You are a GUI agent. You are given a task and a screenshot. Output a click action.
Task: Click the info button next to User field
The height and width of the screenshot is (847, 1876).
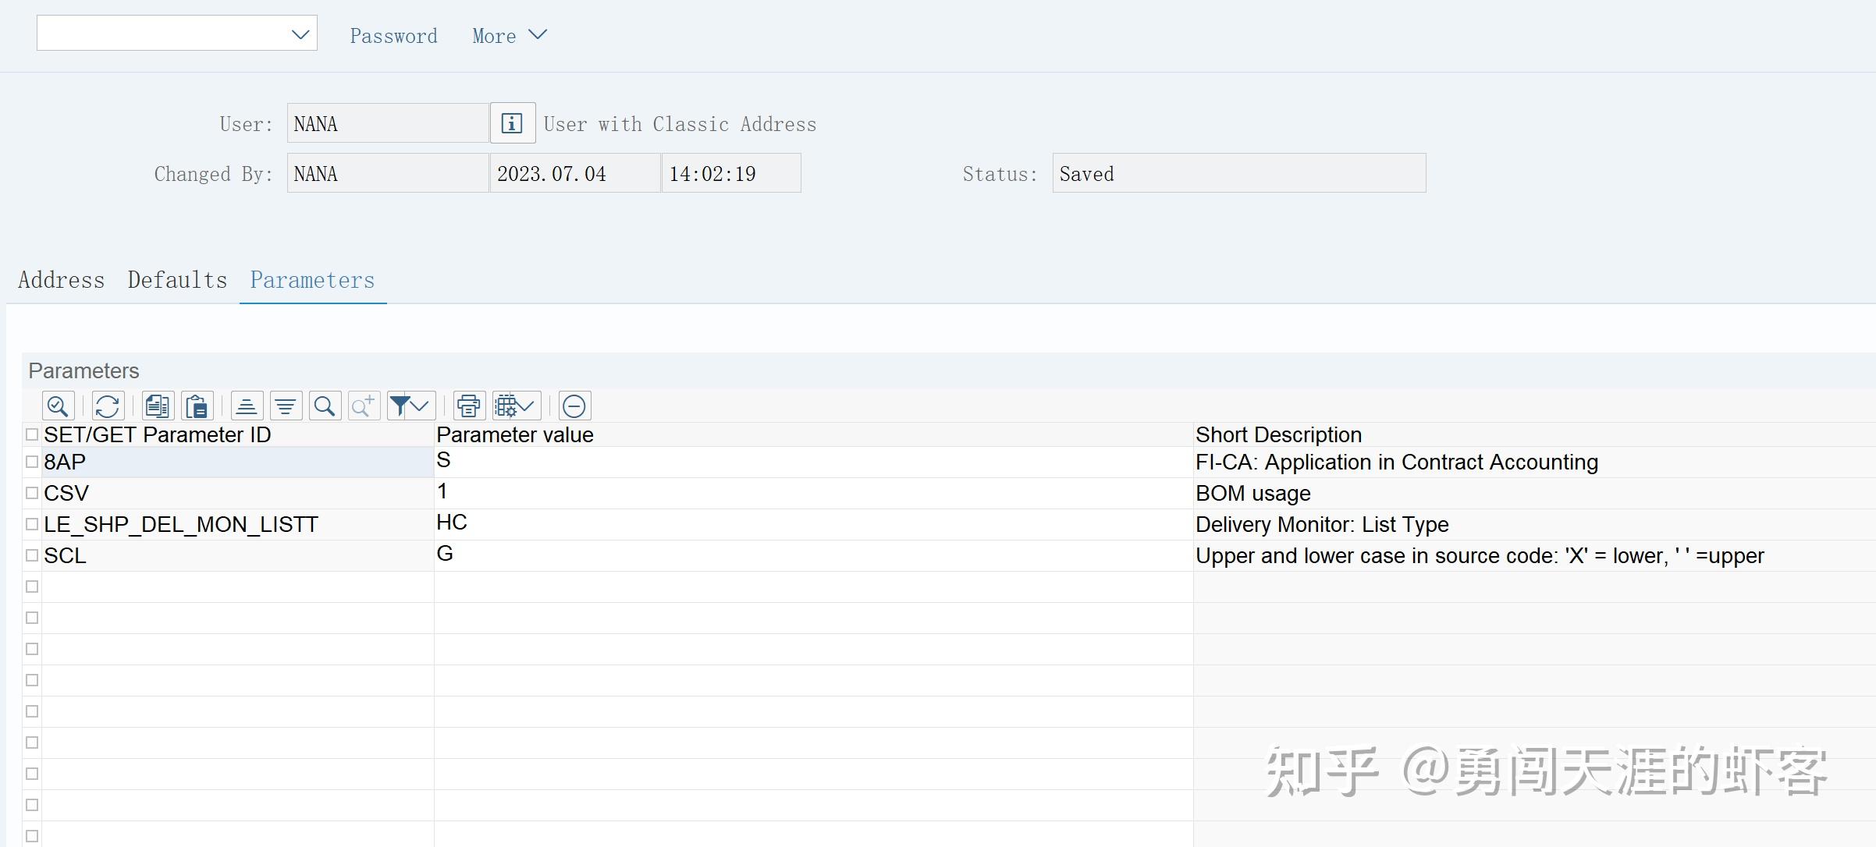511,122
